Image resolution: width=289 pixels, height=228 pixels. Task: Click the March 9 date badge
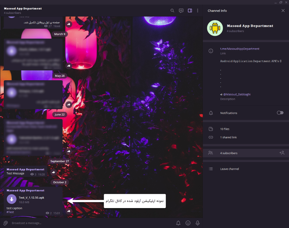pyautogui.click(x=60, y=34)
